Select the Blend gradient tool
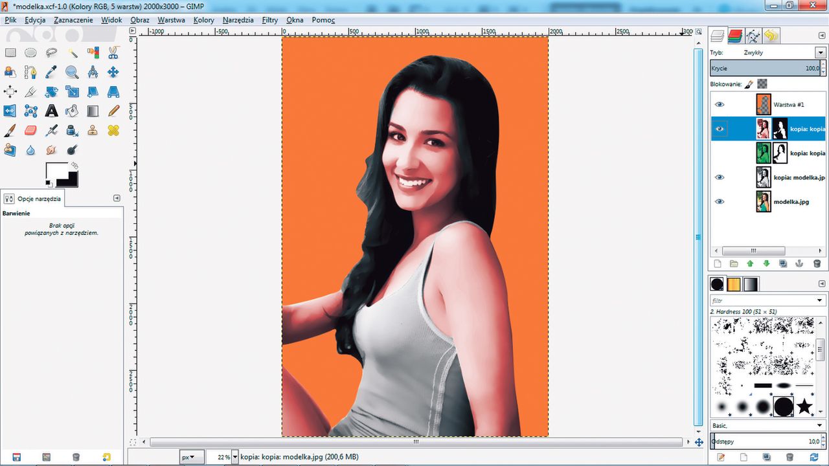Image resolution: width=829 pixels, height=466 pixels. [93, 111]
